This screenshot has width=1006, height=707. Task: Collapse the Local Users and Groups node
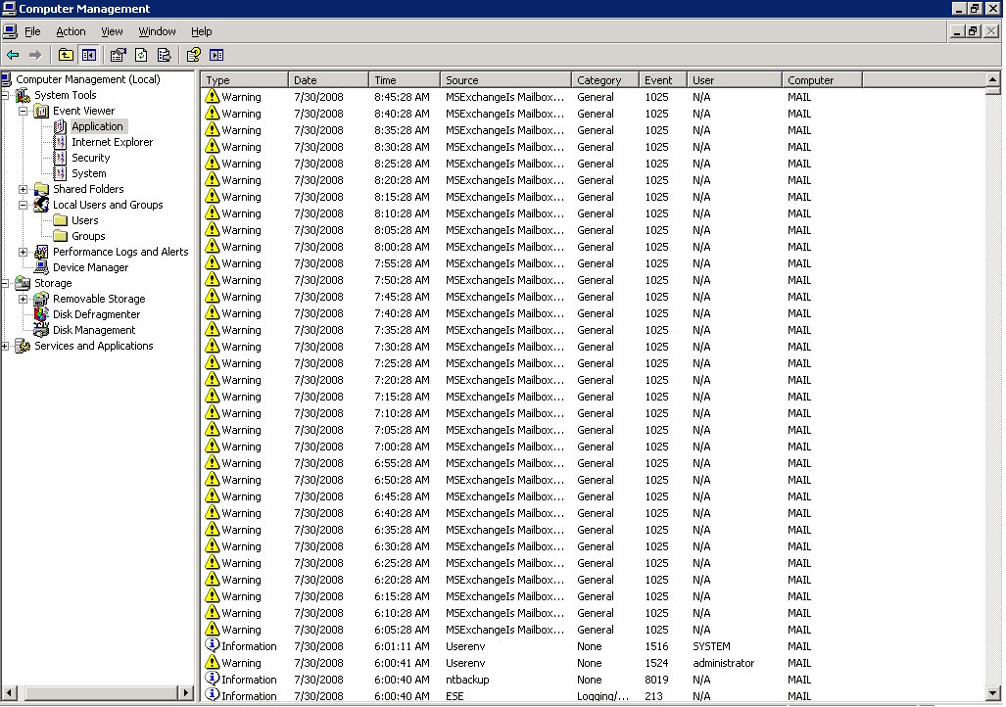point(24,206)
